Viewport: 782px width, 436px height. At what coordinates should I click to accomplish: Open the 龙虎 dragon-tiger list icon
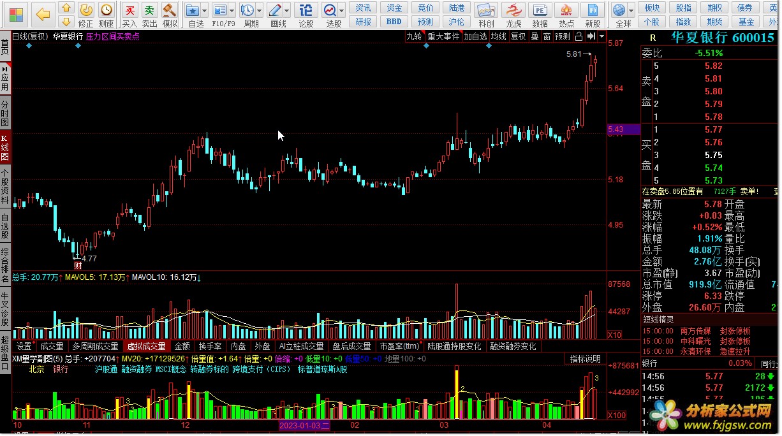click(513, 15)
